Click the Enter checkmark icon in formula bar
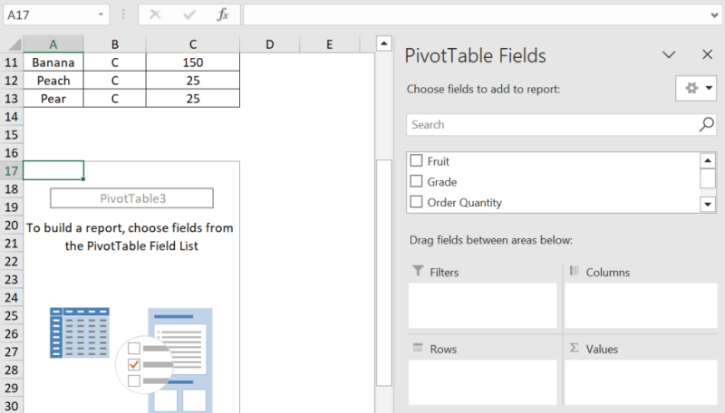Screen dimensions: 725x413 189,14
